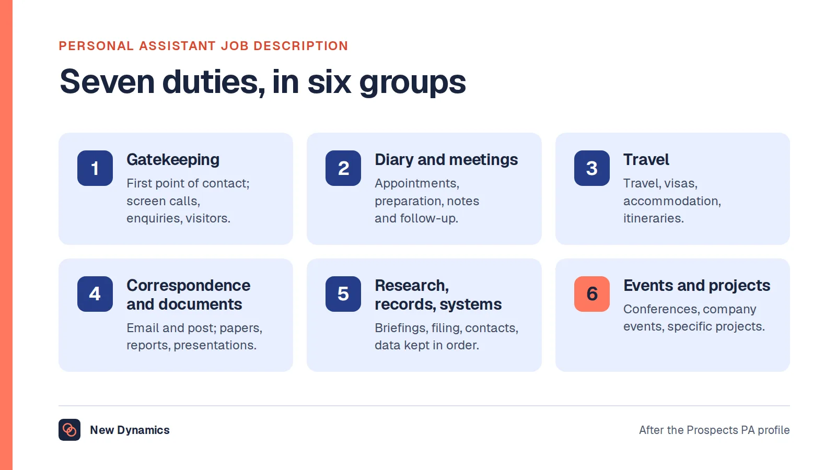This screenshot has height=470, width=836.
Task: Click the number 4 badge for Correspondence
Action: 95,294
